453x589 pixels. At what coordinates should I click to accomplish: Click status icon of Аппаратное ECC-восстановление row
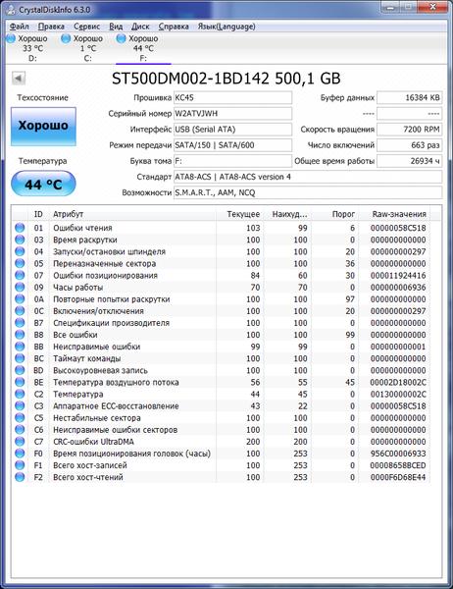click(x=20, y=405)
